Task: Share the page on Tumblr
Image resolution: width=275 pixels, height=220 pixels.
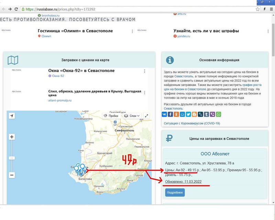Action: [207, 114]
